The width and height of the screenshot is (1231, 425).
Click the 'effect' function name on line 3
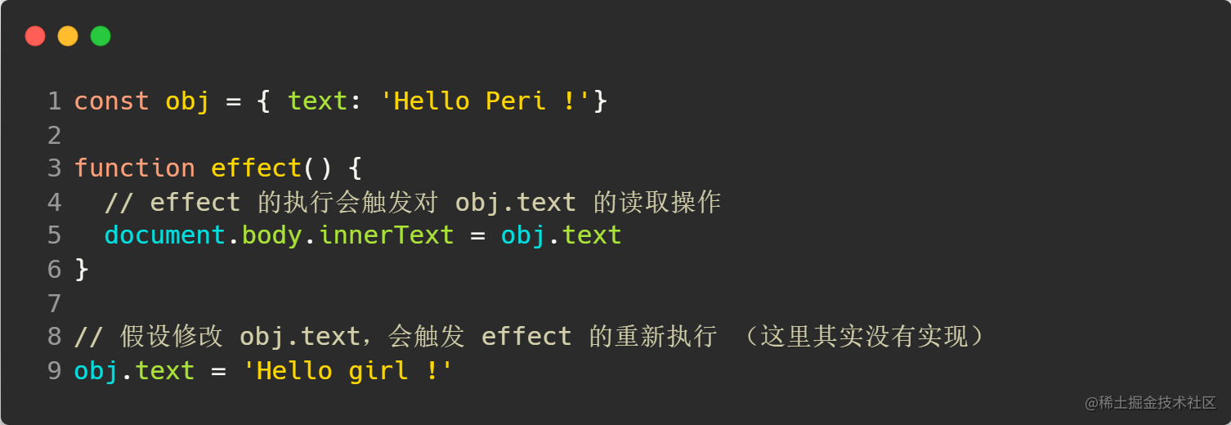tap(256, 168)
